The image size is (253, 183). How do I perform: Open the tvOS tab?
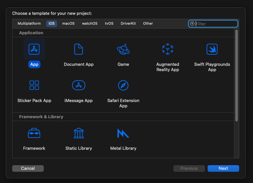[x=109, y=24]
